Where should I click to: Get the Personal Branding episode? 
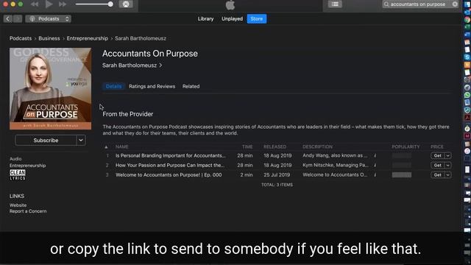pos(438,155)
